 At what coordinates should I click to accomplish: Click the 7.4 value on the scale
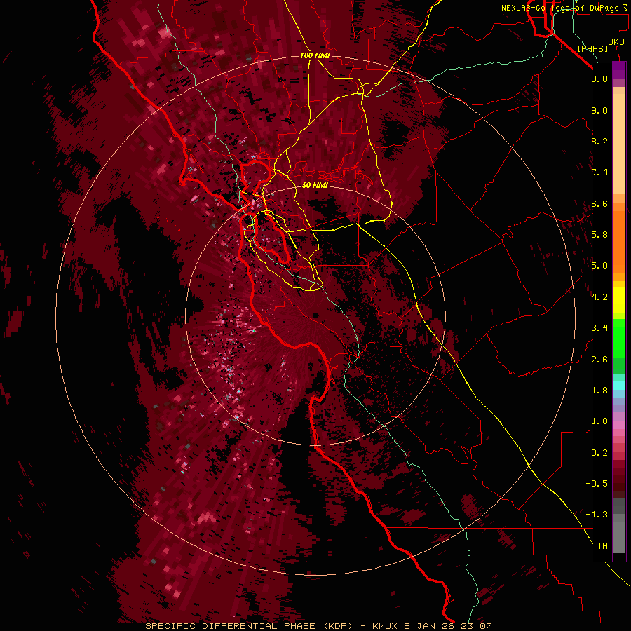point(599,172)
